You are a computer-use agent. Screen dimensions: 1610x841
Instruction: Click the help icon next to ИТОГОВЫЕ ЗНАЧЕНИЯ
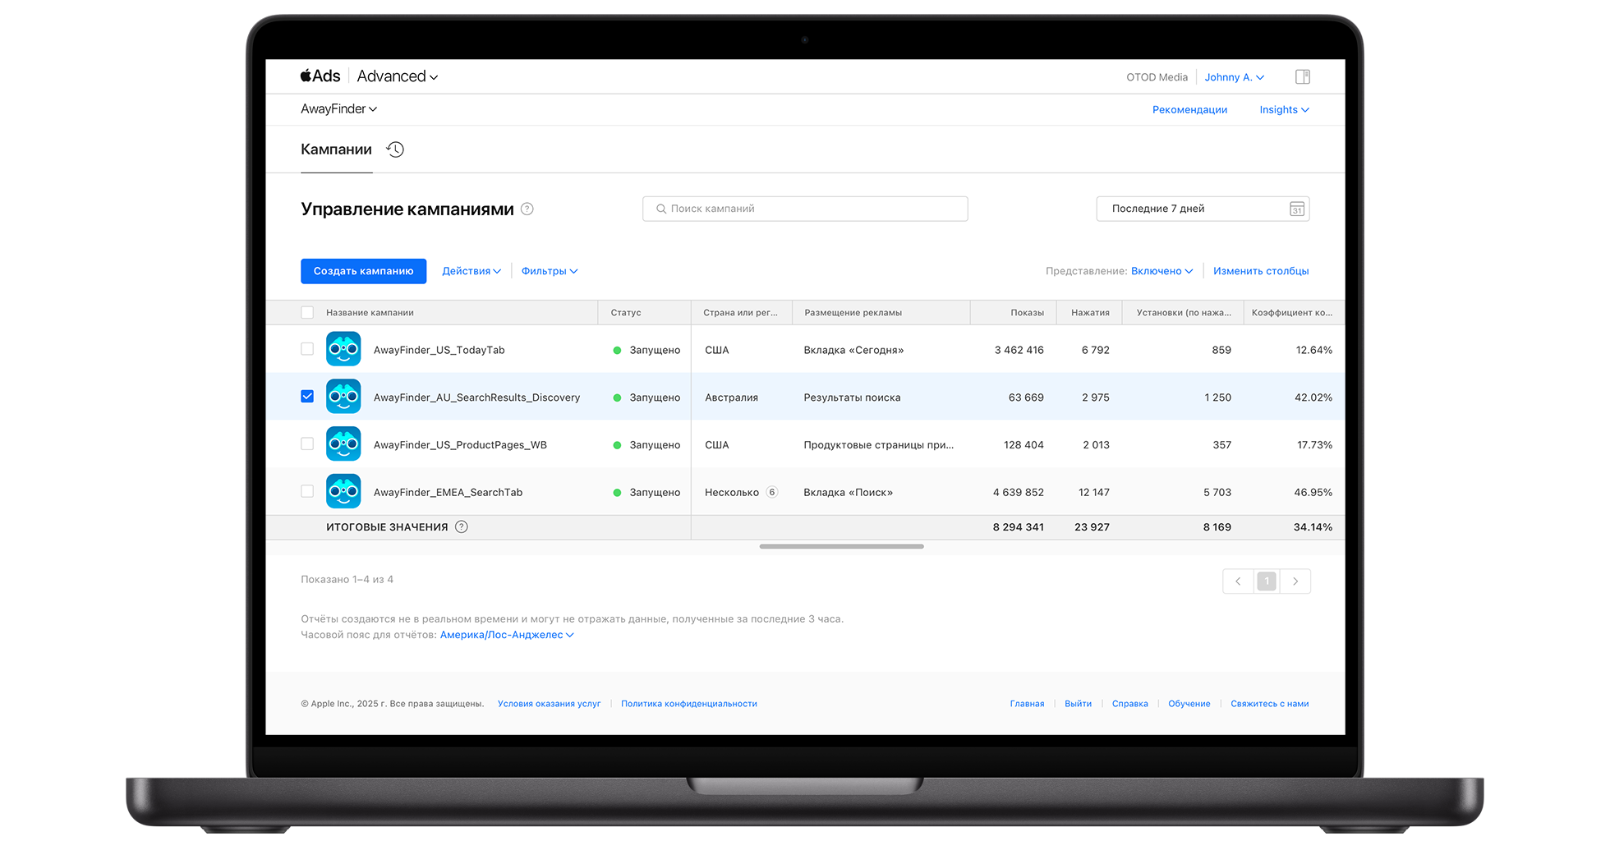(462, 527)
